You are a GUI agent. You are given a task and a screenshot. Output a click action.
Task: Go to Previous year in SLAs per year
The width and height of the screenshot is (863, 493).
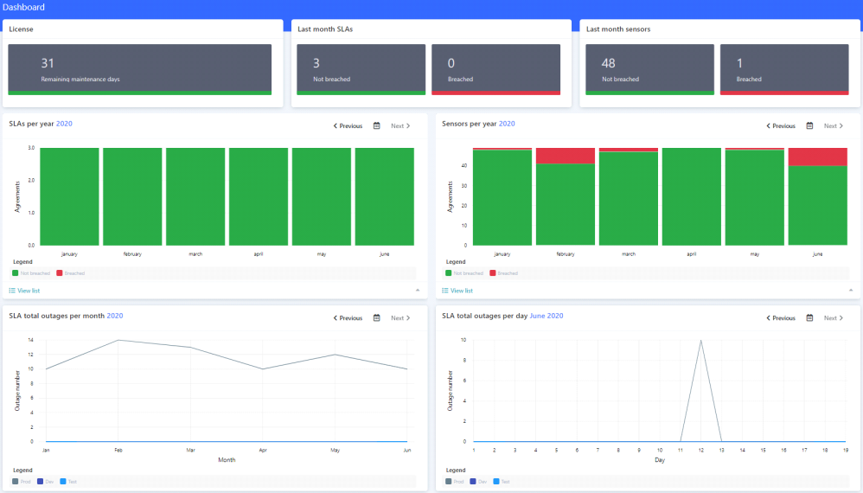(x=348, y=126)
